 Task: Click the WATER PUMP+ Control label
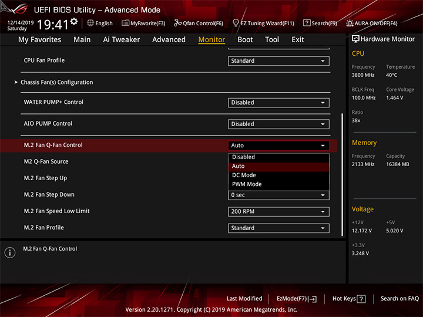(x=53, y=102)
